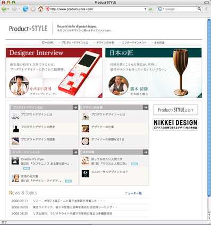Expand the address bar history dropdown
The height and width of the screenshot is (225, 211).
pyautogui.click(x=145, y=9)
